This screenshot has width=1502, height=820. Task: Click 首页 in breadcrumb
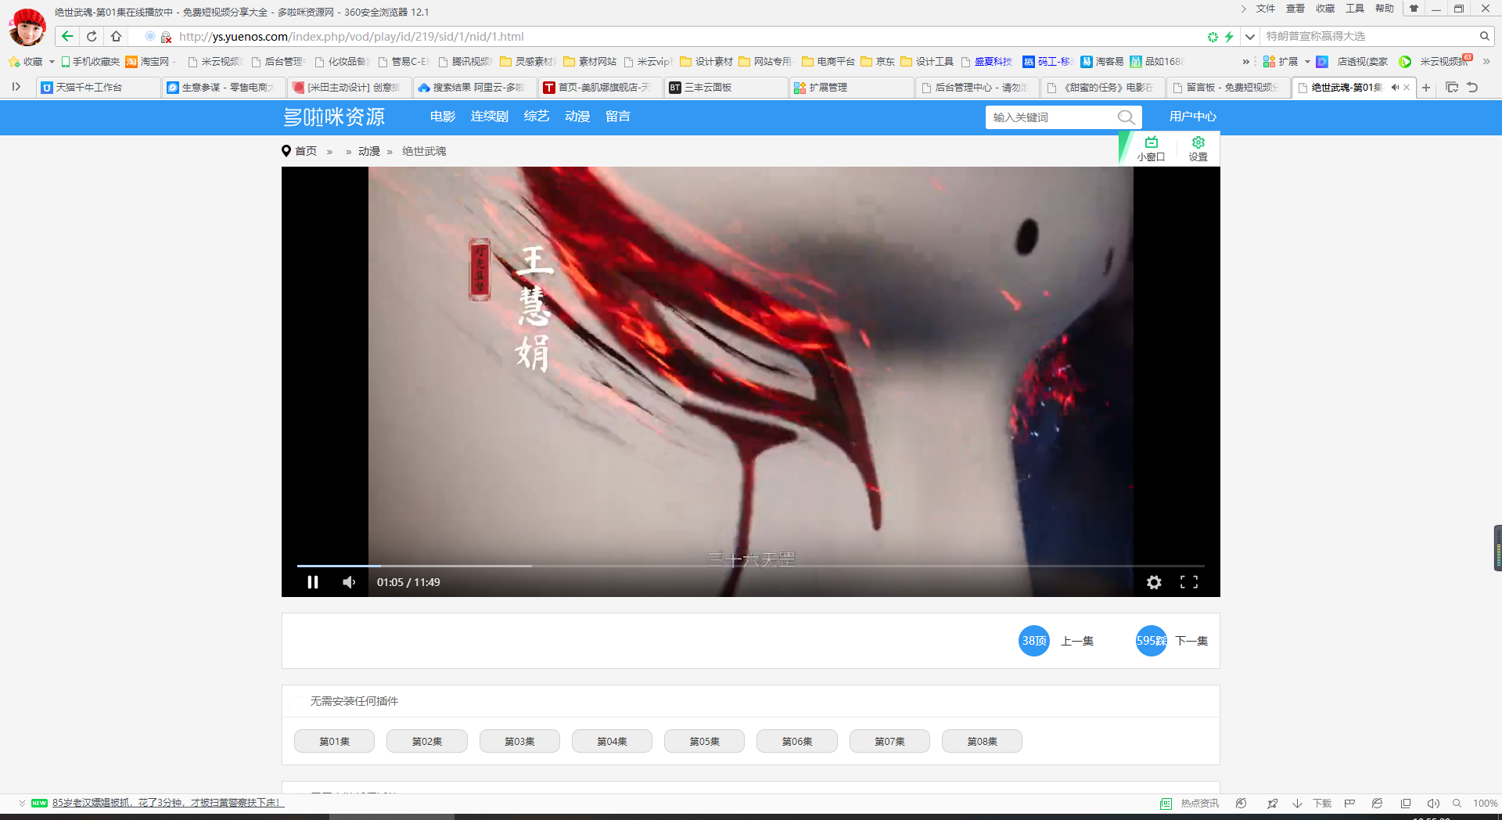pos(306,151)
